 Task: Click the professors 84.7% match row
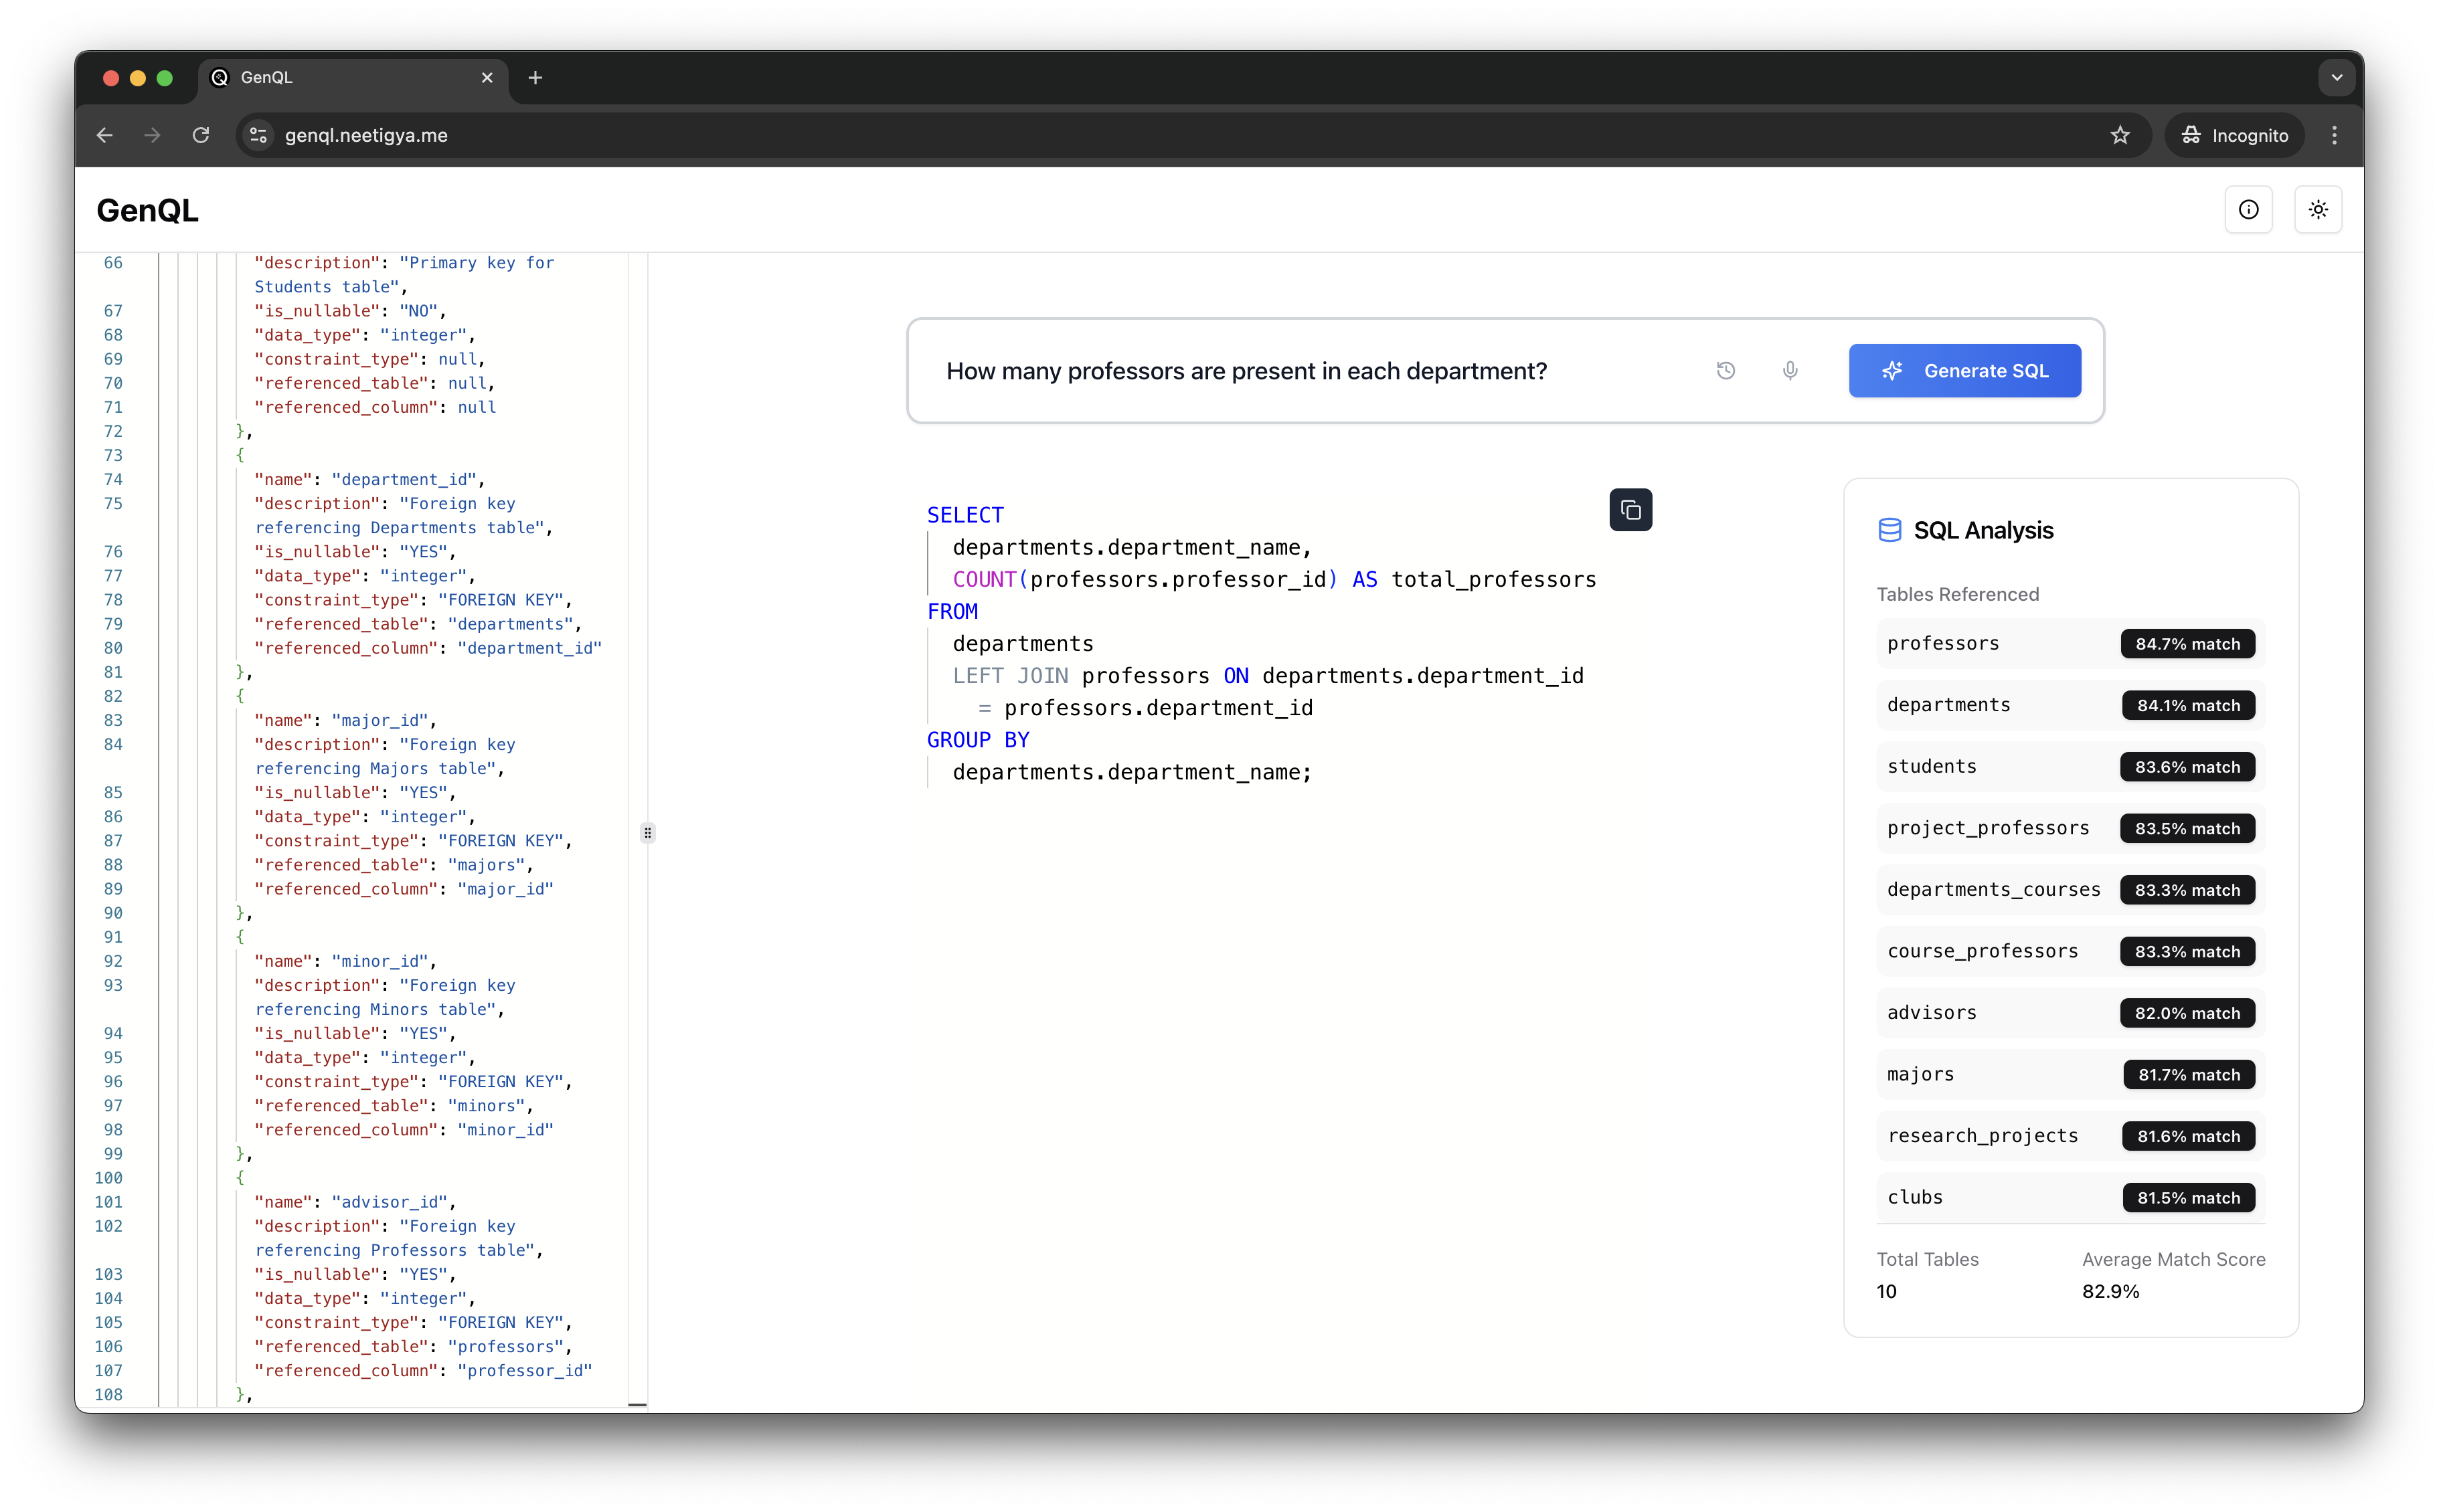pos(2070,644)
